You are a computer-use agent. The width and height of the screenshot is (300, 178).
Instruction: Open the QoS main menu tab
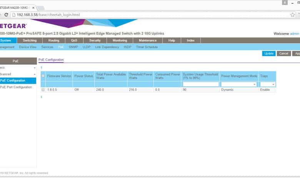click(x=74, y=40)
